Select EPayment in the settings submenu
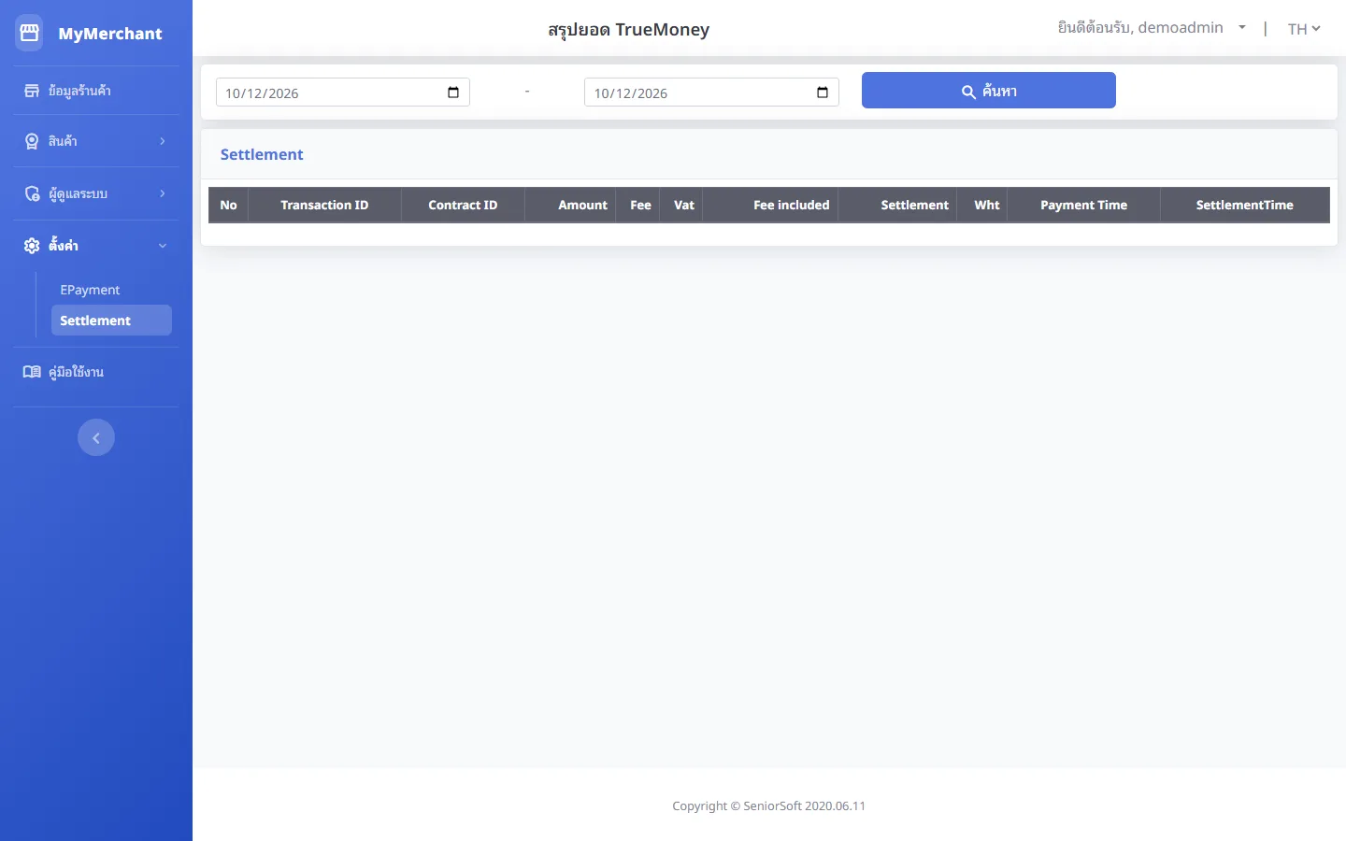This screenshot has width=1346, height=841. [x=111, y=290]
